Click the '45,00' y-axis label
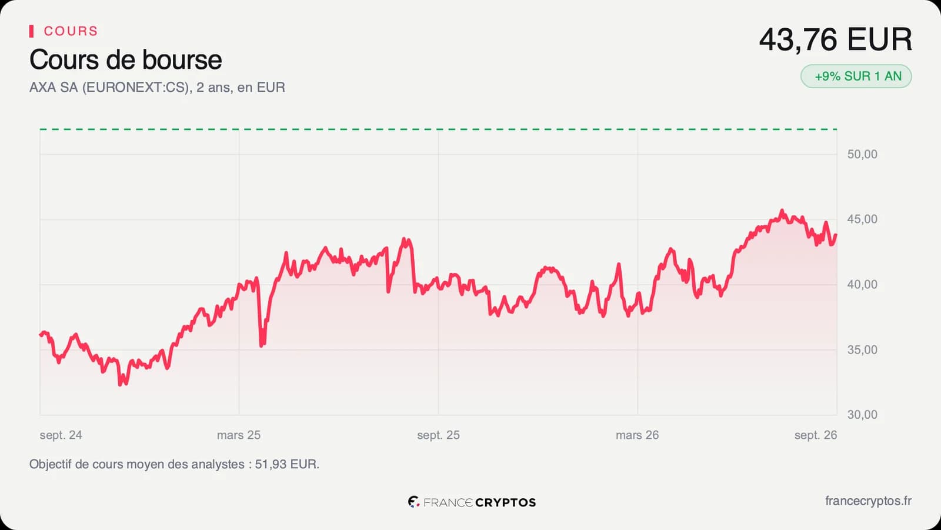This screenshot has width=941, height=530. pos(862,219)
